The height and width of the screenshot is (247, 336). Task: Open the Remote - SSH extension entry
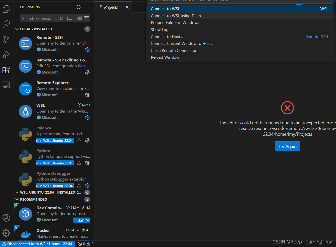tap(54, 44)
